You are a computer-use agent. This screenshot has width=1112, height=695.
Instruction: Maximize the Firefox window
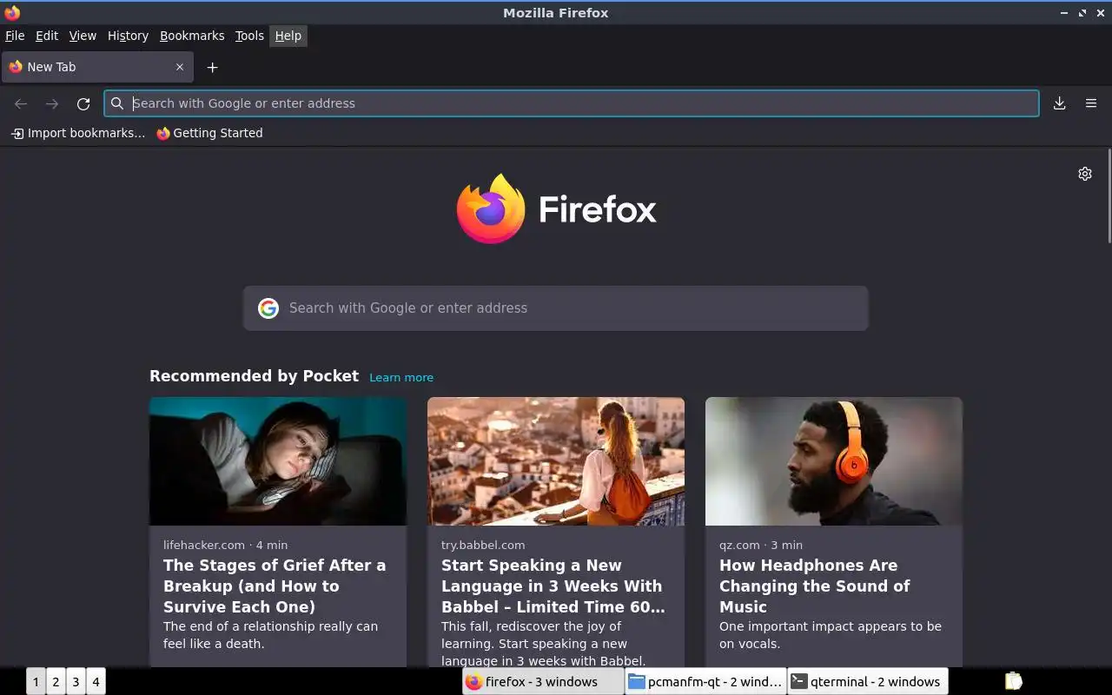(1082, 13)
